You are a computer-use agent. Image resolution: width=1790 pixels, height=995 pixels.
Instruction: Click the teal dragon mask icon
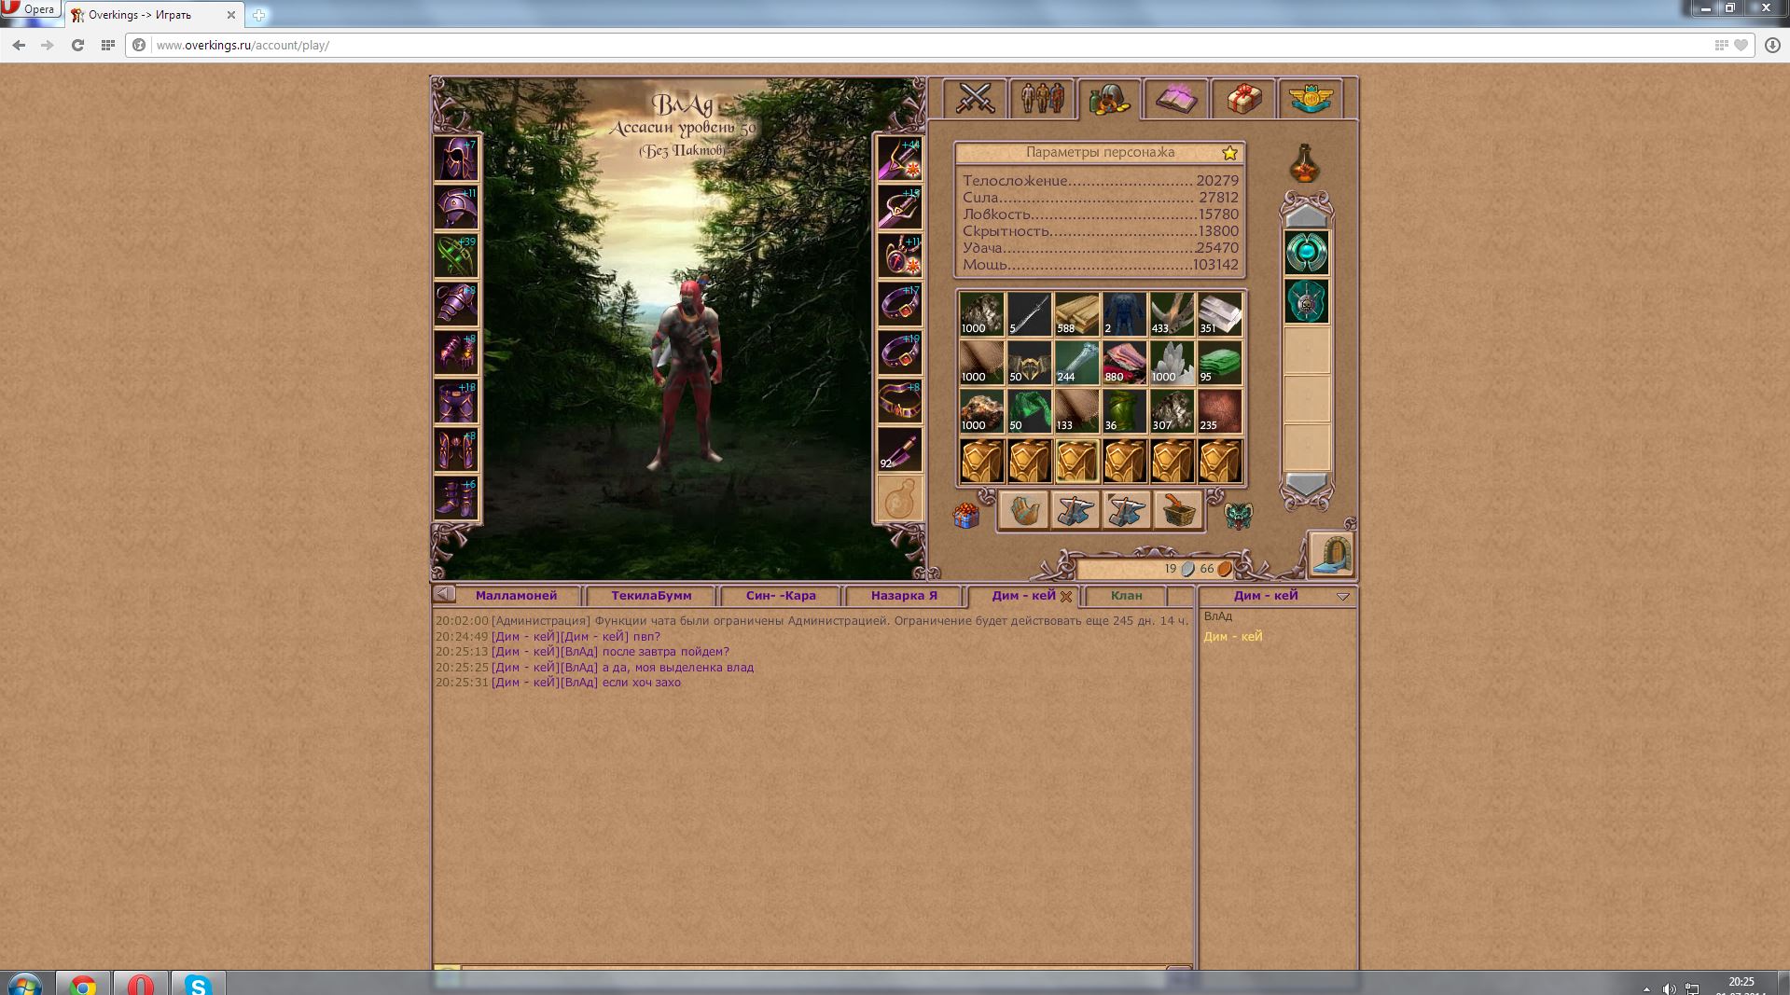[x=1238, y=516]
